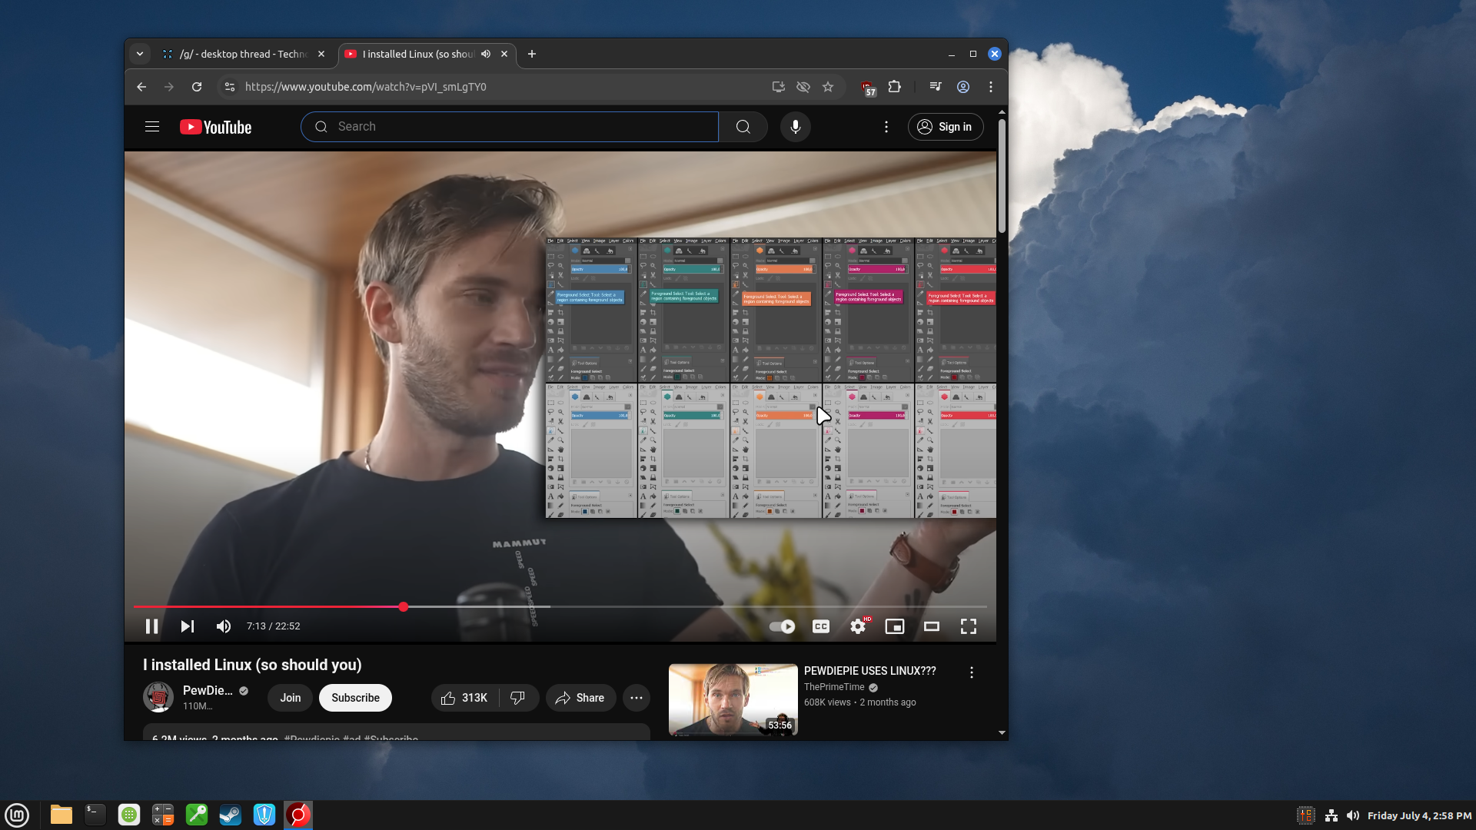Open PewDiePie channel avatar

[x=158, y=698]
